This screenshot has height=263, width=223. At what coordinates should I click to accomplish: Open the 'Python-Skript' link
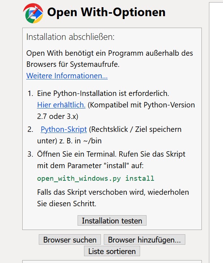pyautogui.click(x=64, y=129)
